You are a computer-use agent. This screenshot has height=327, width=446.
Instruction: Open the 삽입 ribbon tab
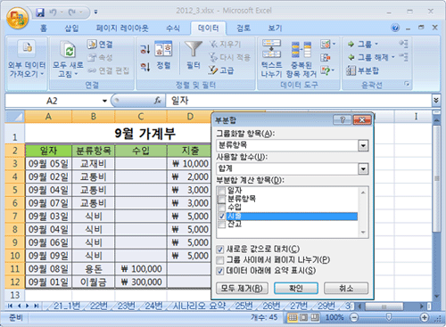(71, 29)
